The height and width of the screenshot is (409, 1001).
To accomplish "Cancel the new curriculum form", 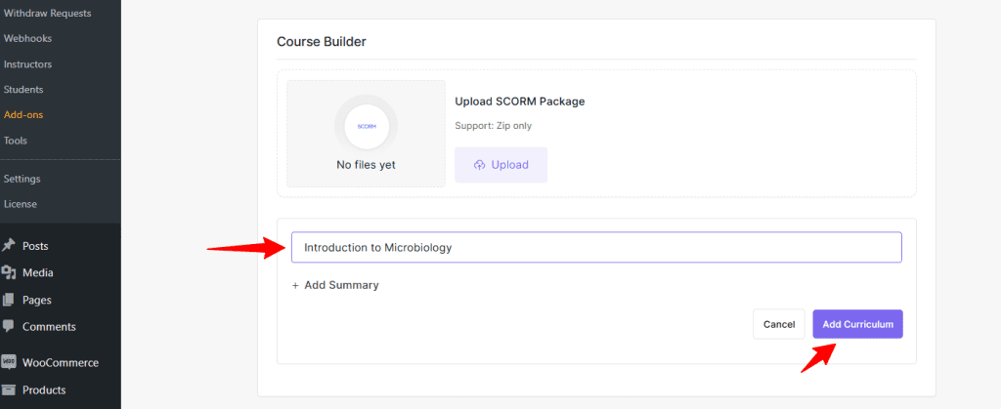I will 779,324.
